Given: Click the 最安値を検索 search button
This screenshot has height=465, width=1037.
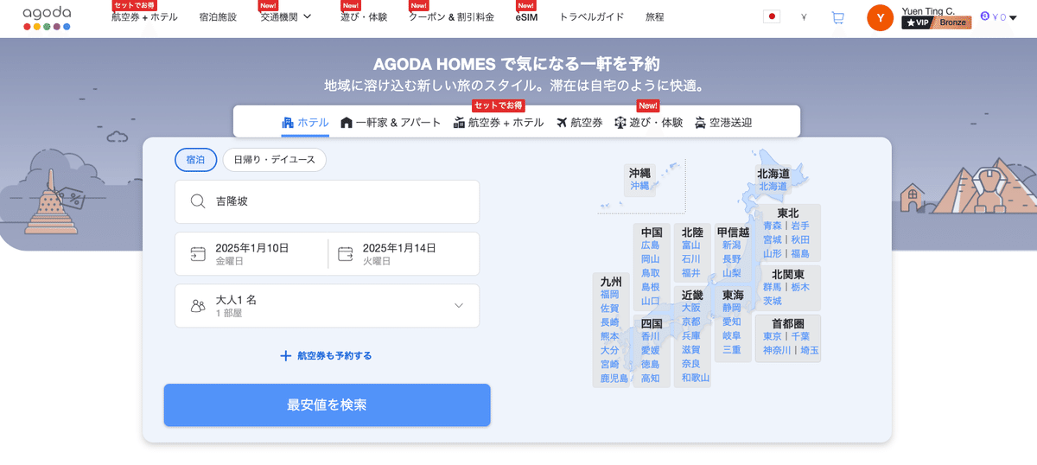Looking at the screenshot, I should point(327,405).
